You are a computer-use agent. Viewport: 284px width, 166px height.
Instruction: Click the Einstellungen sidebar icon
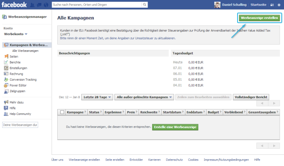(6, 68)
